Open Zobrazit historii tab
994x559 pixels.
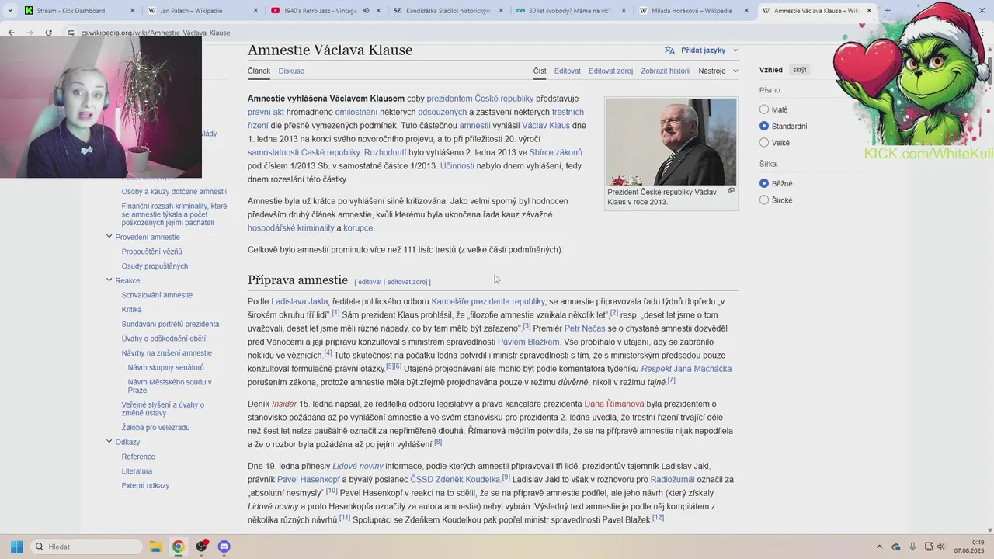point(666,71)
